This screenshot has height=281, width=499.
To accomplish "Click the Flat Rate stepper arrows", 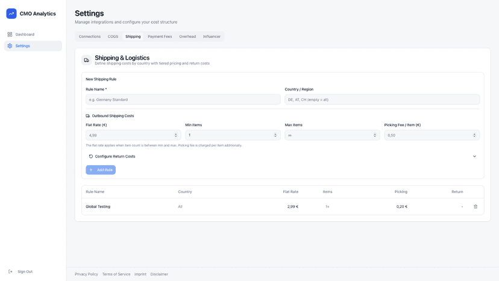I will pos(175,135).
